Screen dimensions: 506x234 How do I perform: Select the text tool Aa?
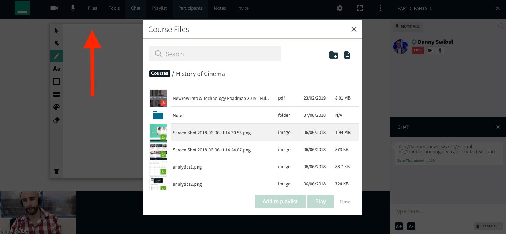[56, 69]
